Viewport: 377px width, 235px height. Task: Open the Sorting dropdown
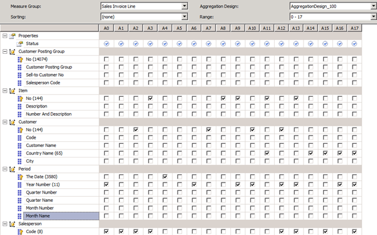(x=184, y=17)
